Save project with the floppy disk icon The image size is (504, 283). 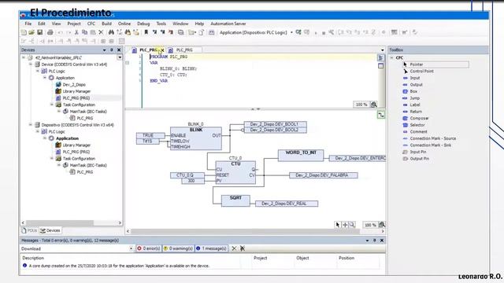pos(40,32)
